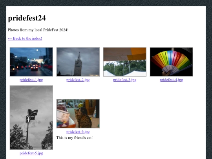View the rainy street traffic thumbnail
This screenshot has width=212, height=159.
click(31, 62)
